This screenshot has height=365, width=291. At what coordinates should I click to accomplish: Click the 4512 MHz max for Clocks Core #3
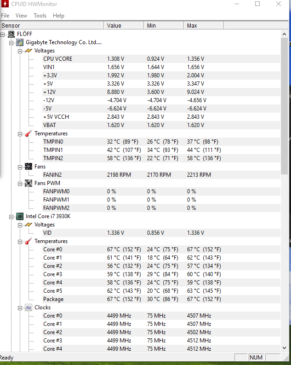pyautogui.click(x=199, y=341)
